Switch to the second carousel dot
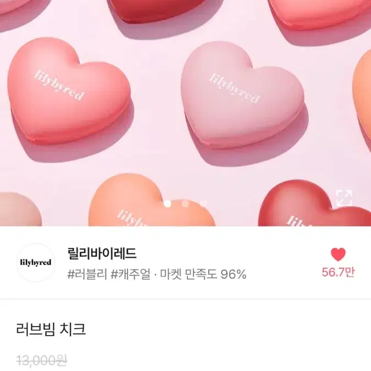371x371 pixels. coord(185,203)
